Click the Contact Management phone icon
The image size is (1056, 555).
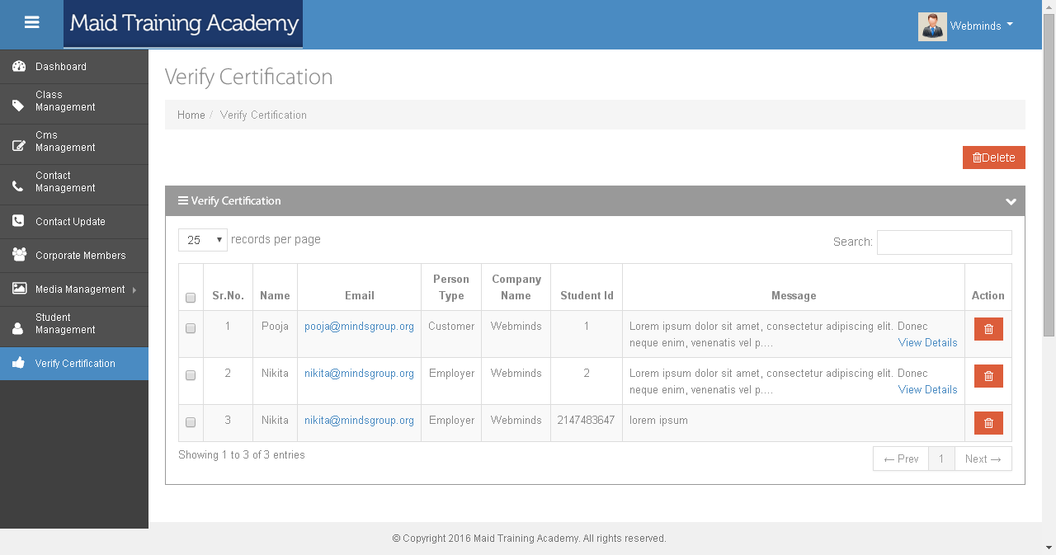point(18,186)
